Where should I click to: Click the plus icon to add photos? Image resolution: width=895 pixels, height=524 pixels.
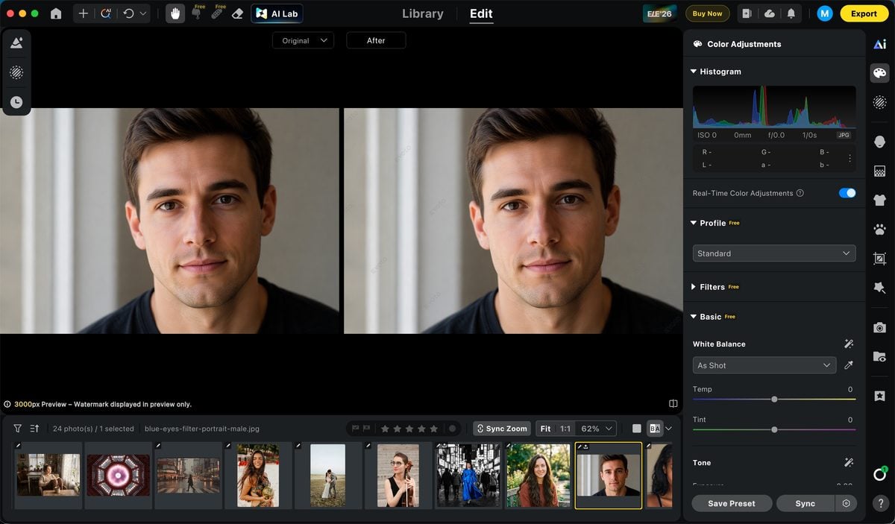[83, 13]
